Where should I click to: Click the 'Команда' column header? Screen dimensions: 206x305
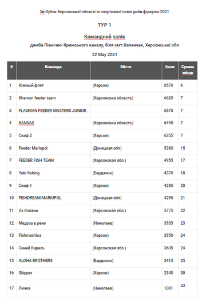(x=53, y=67)
